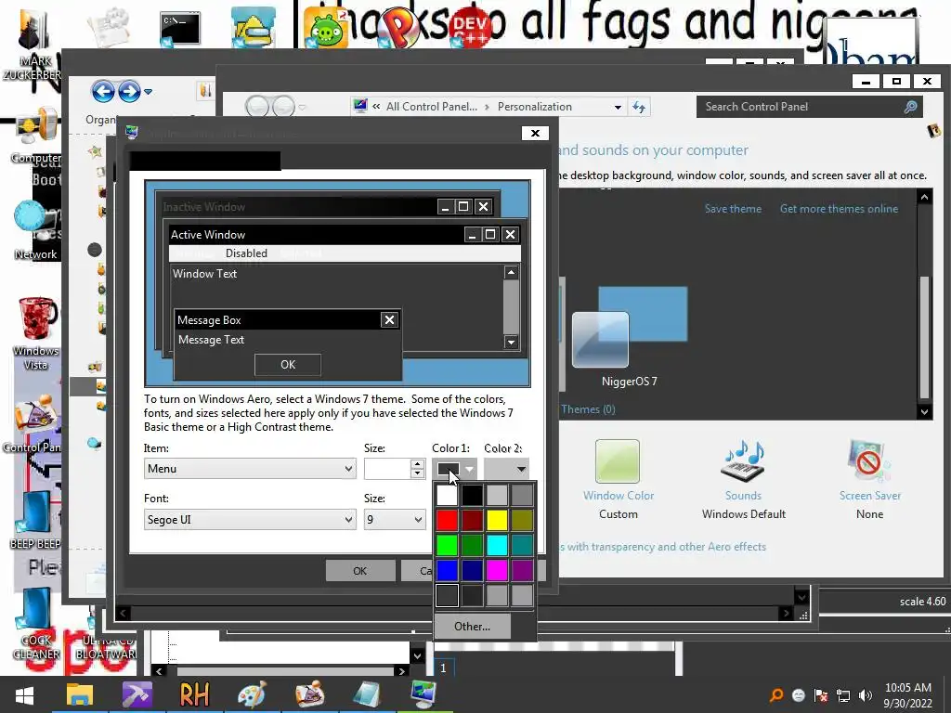Open the RH app on the taskbar

194,694
